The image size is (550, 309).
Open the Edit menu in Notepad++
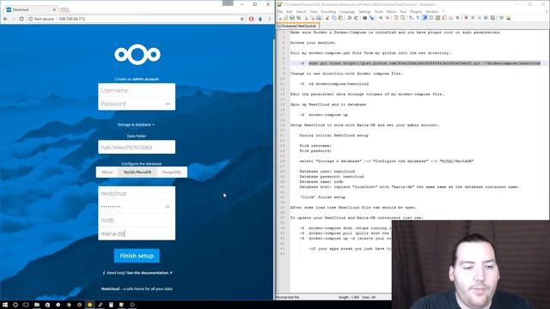point(289,11)
